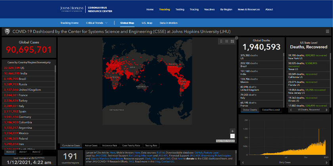The image size is (333, 166).
Task: Open the U.S. Map view
Action: (147, 23)
